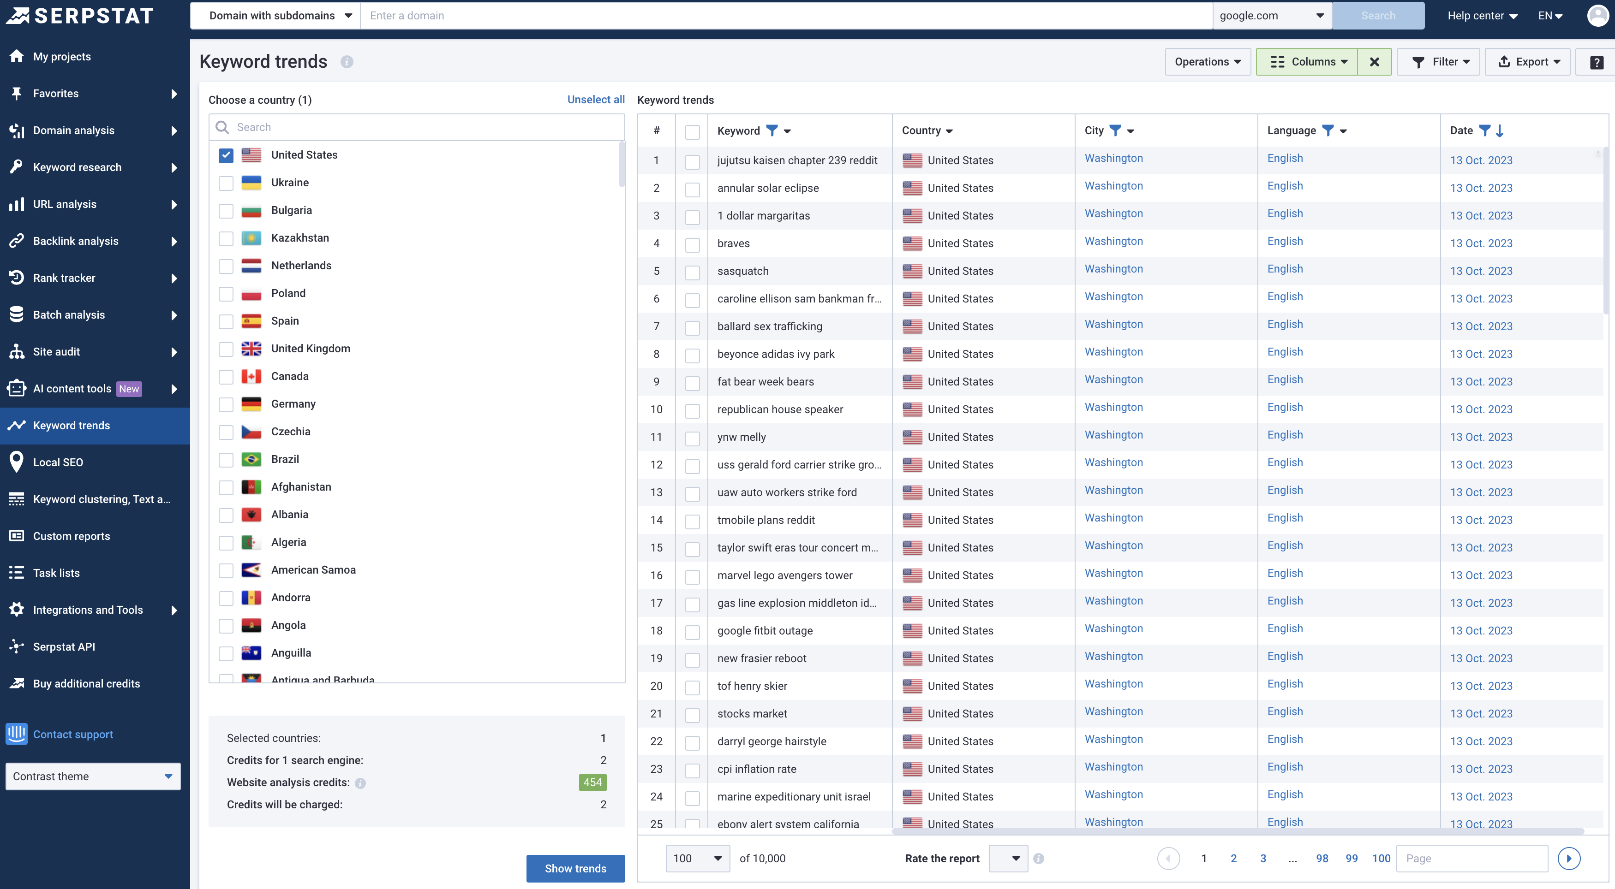Click the City column filter icon
The width and height of the screenshot is (1615, 889).
[1115, 130]
